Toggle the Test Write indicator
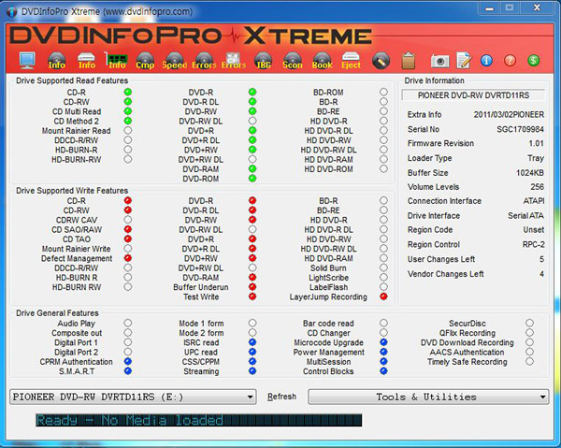 click(252, 296)
